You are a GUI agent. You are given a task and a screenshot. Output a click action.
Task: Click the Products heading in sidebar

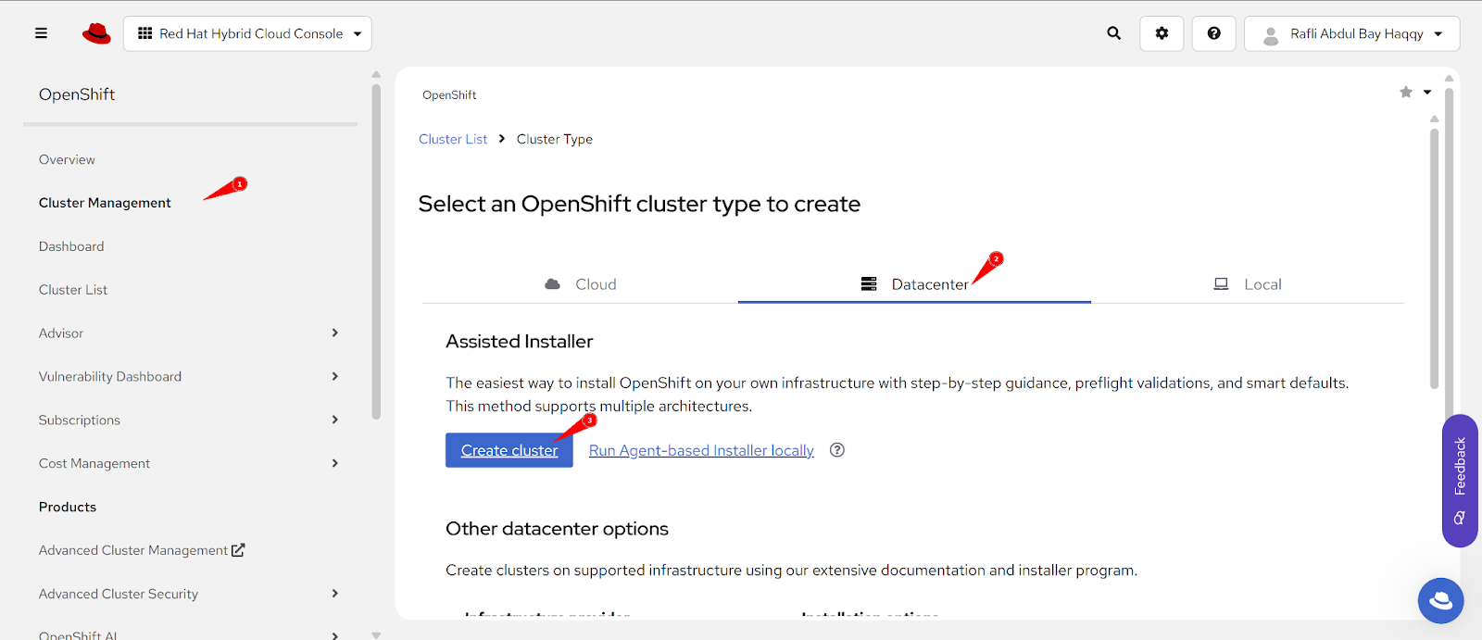tap(68, 507)
